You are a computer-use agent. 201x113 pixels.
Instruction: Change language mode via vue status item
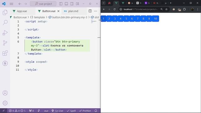click(x=46, y=111)
